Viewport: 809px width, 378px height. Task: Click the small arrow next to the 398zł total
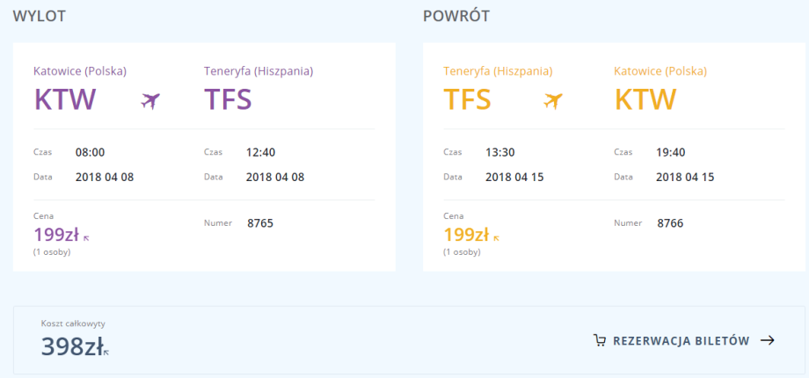(106, 353)
